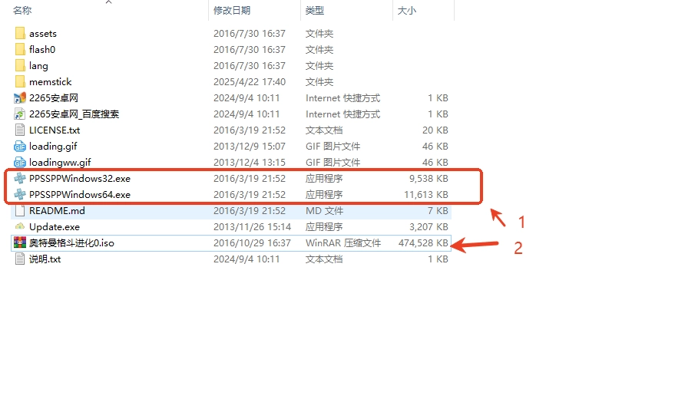
Task: Select the 2265安卓网_百度搜索 shortcut icon
Action: [x=20, y=114]
